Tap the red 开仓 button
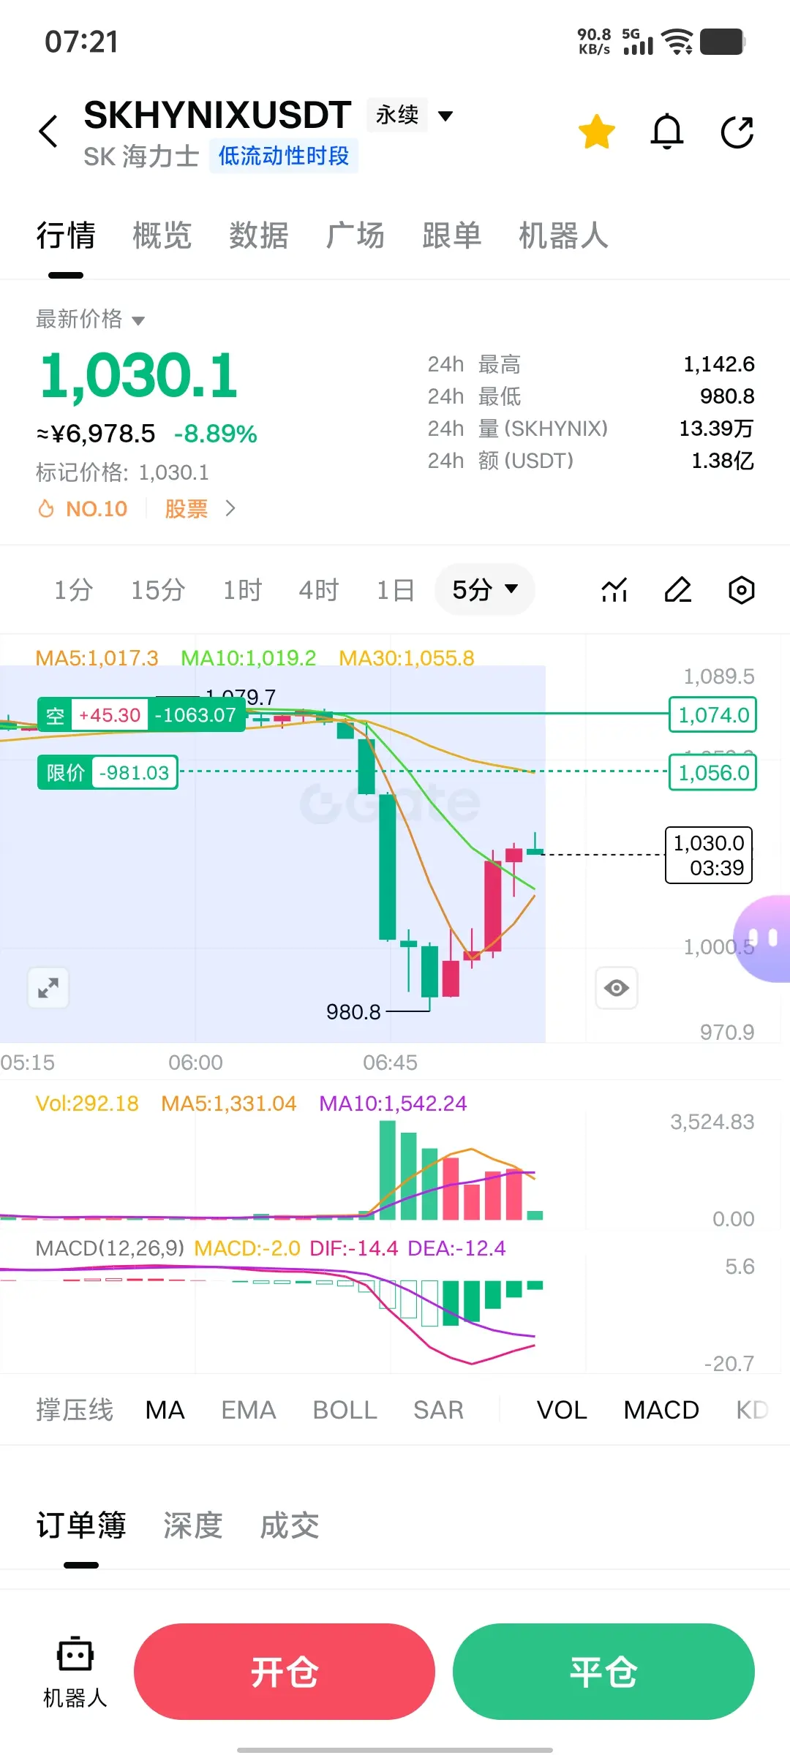 [285, 1672]
